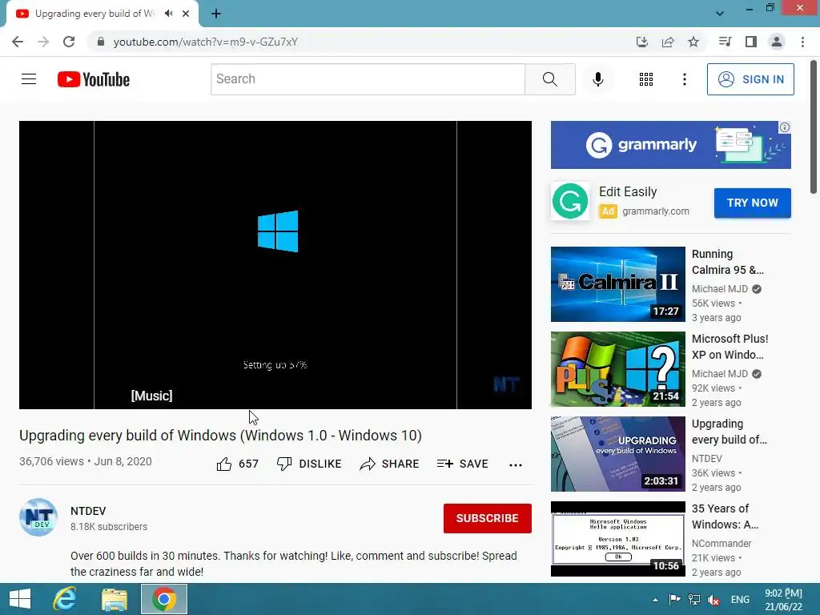820x615 pixels.
Task: Open grammarly.com ad link
Action: [x=656, y=211]
